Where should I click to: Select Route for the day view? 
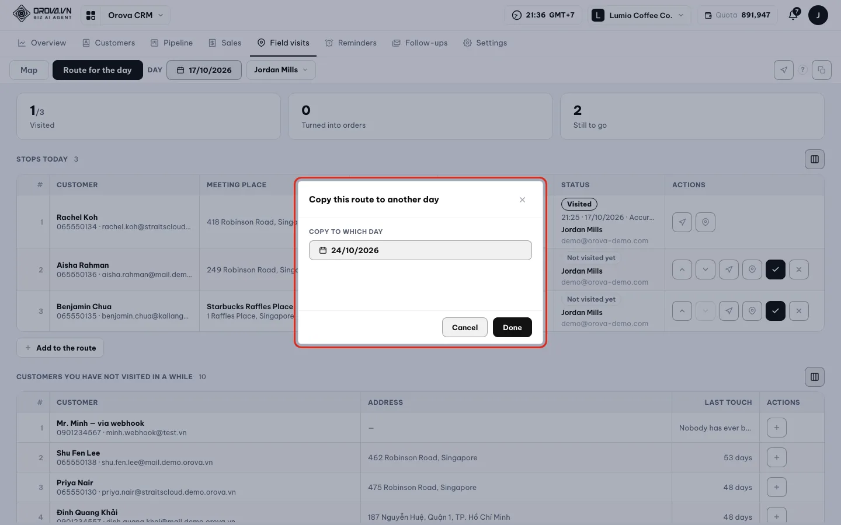[x=98, y=70]
